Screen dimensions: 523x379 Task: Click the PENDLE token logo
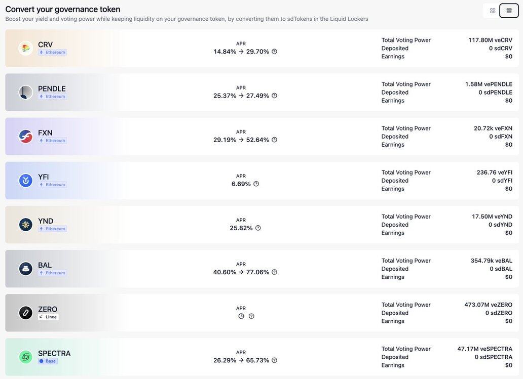(x=26, y=92)
